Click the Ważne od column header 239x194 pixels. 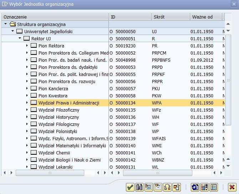click(206, 17)
